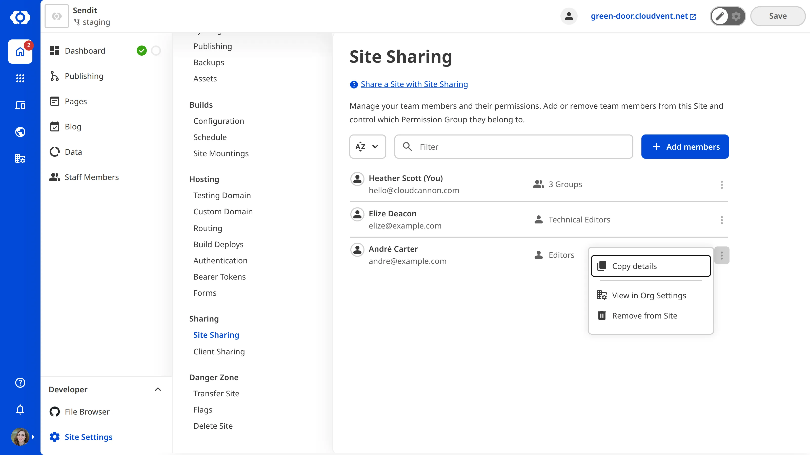Open build Configuration settings

(x=218, y=121)
